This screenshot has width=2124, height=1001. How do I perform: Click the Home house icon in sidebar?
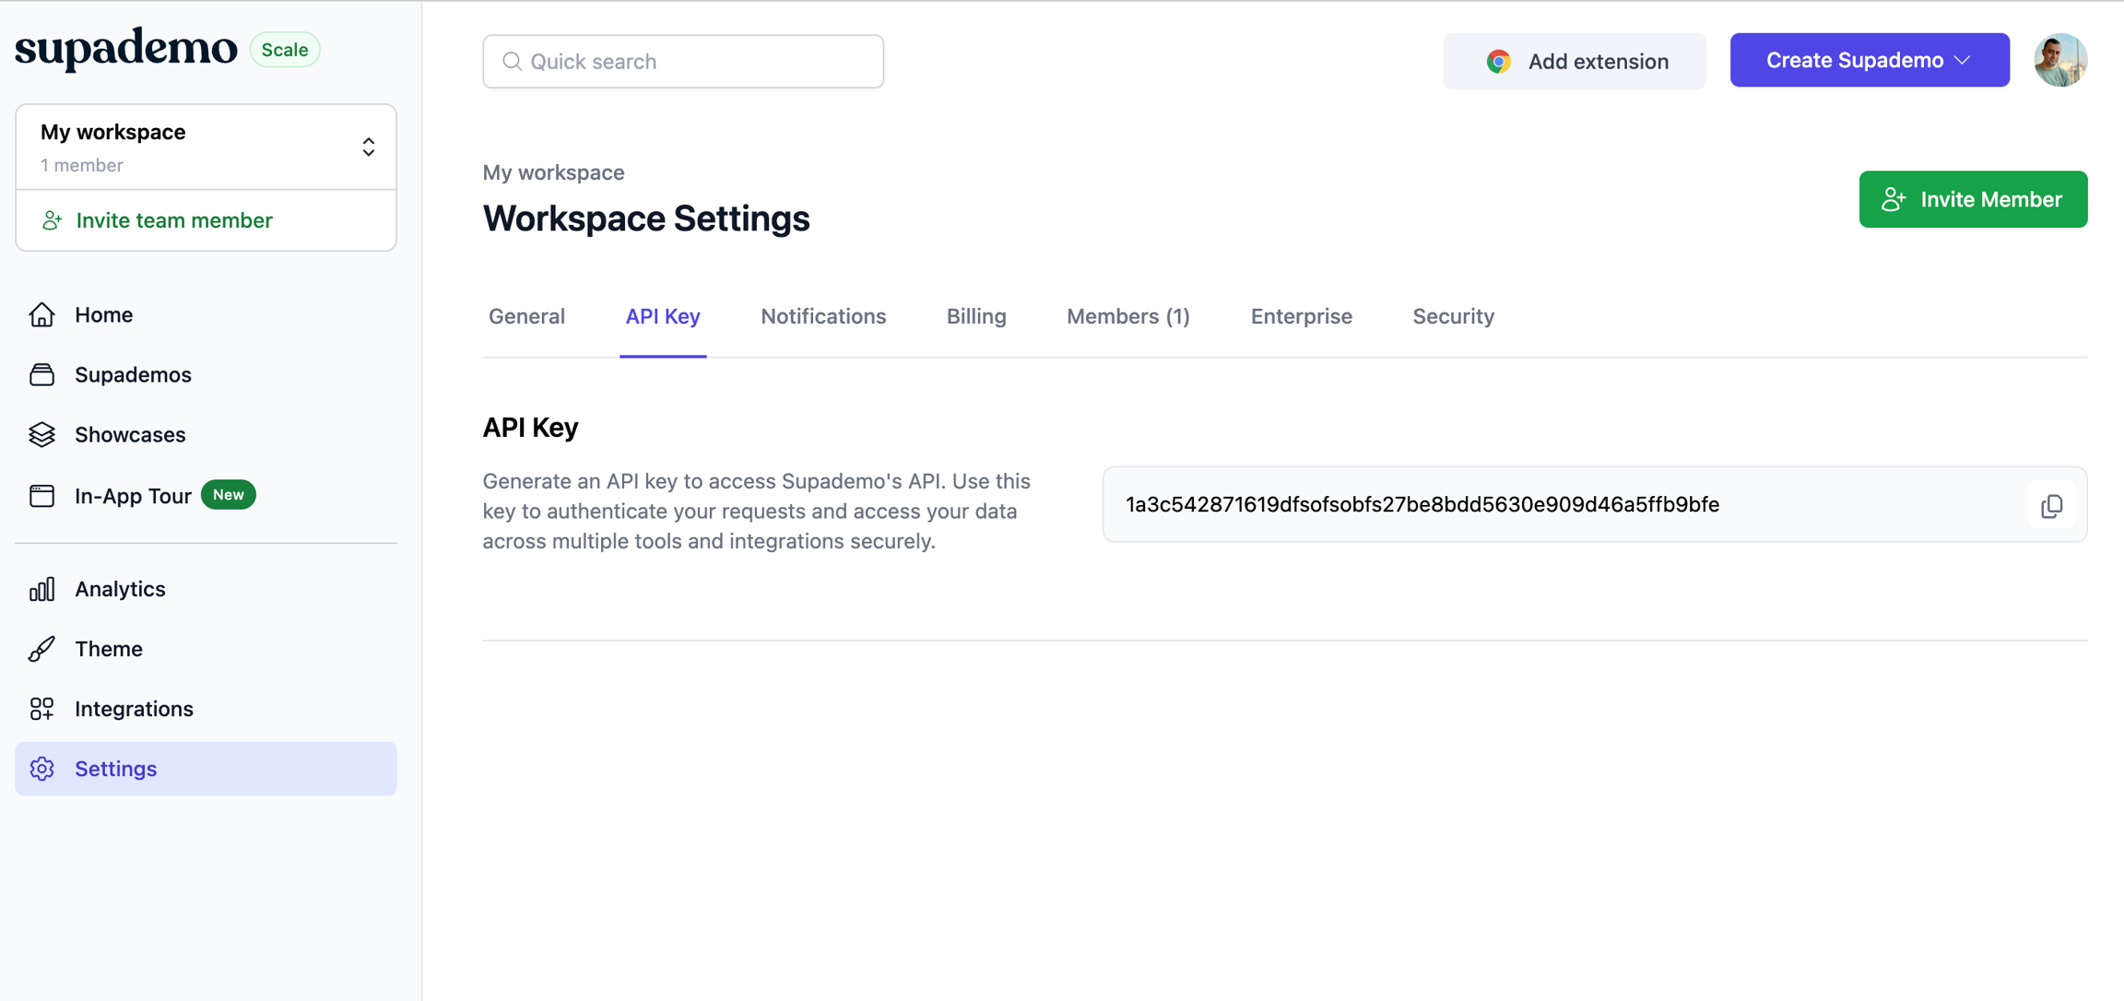[x=41, y=315]
